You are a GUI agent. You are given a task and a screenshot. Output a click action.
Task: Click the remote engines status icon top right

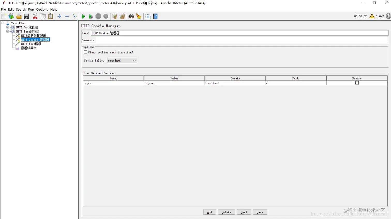click(x=388, y=16)
